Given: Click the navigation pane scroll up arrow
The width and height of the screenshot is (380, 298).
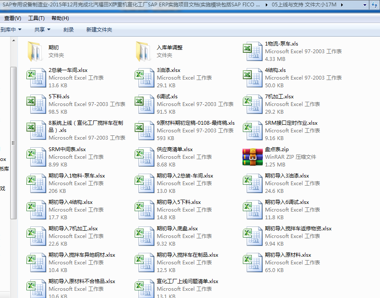Looking at the screenshot, I should [x=14, y=41].
